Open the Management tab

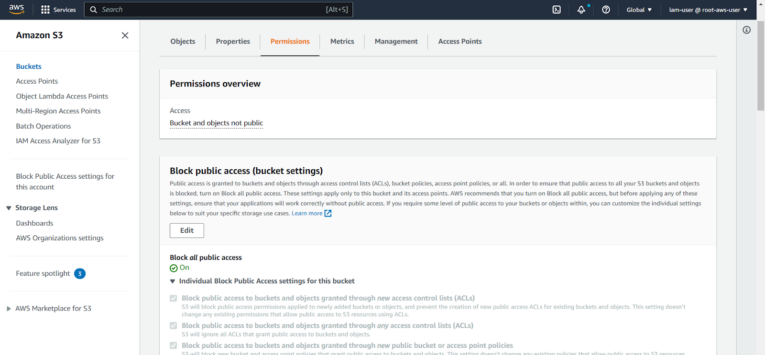click(x=396, y=42)
